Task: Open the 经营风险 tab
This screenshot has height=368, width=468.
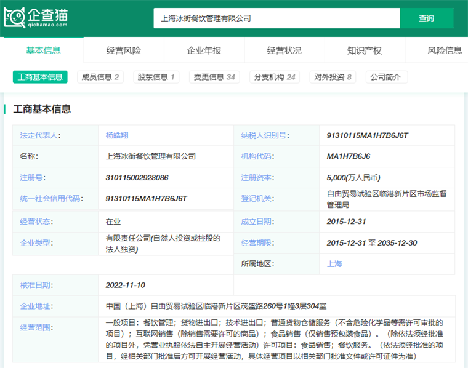Action: (x=123, y=50)
